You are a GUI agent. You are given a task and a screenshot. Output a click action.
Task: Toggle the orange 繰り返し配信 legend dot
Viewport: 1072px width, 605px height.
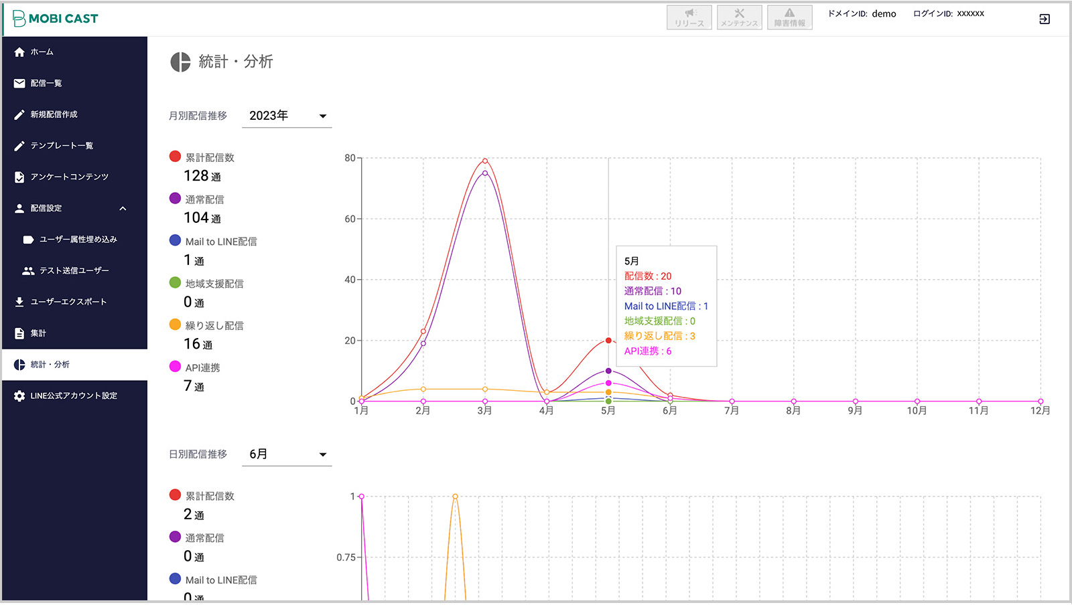click(176, 325)
